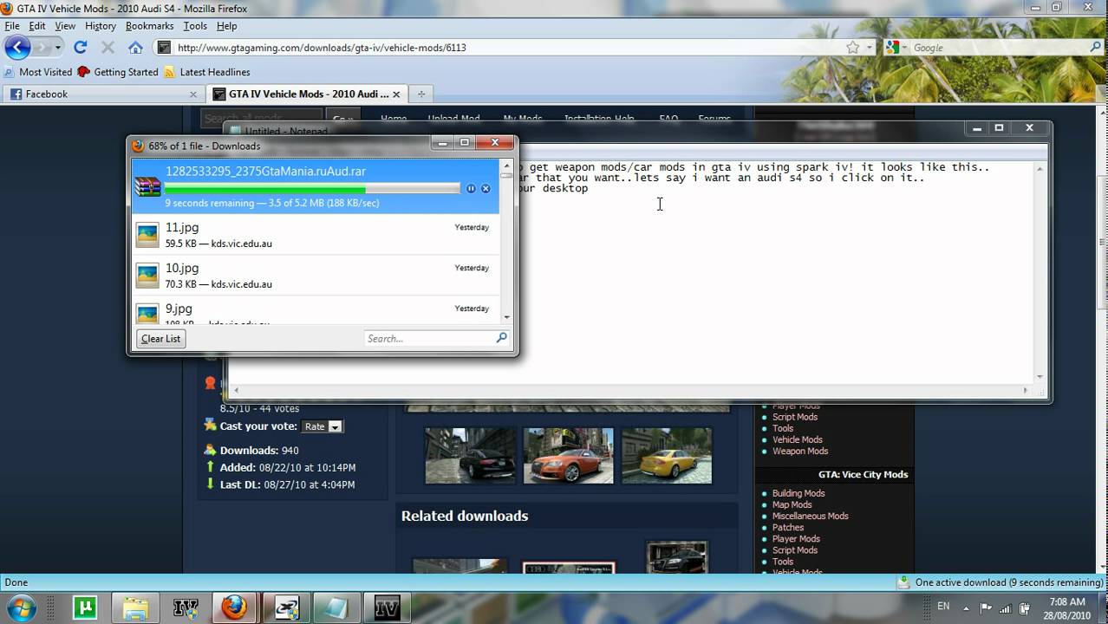This screenshot has height=624, width=1108.
Task: Open the Rate vote dropdown
Action: pyautogui.click(x=322, y=426)
